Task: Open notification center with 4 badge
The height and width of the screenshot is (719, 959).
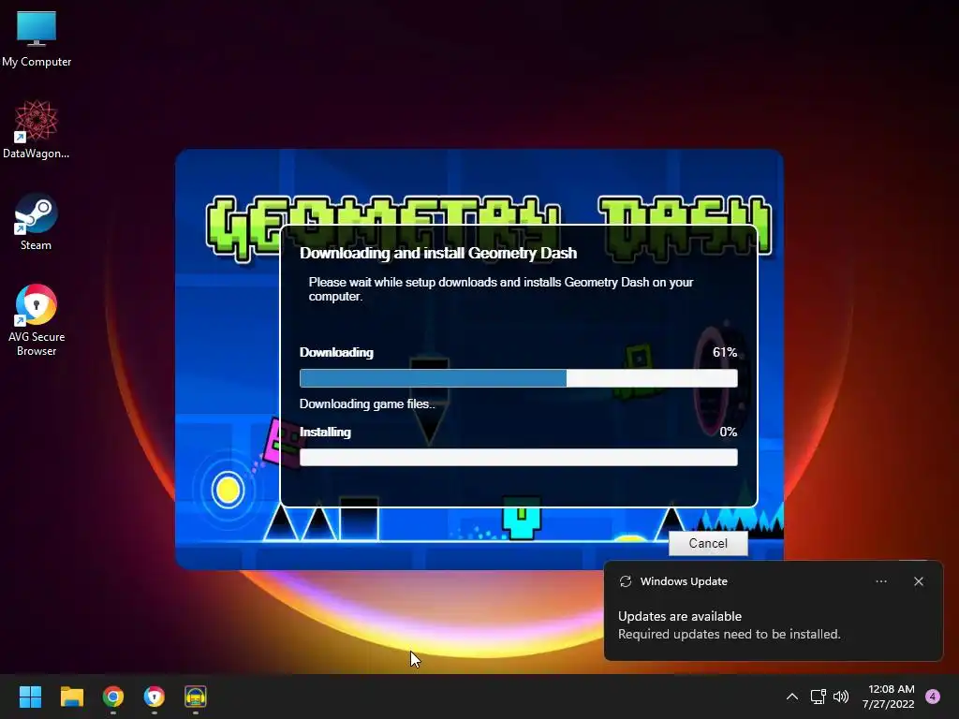Action: (933, 697)
